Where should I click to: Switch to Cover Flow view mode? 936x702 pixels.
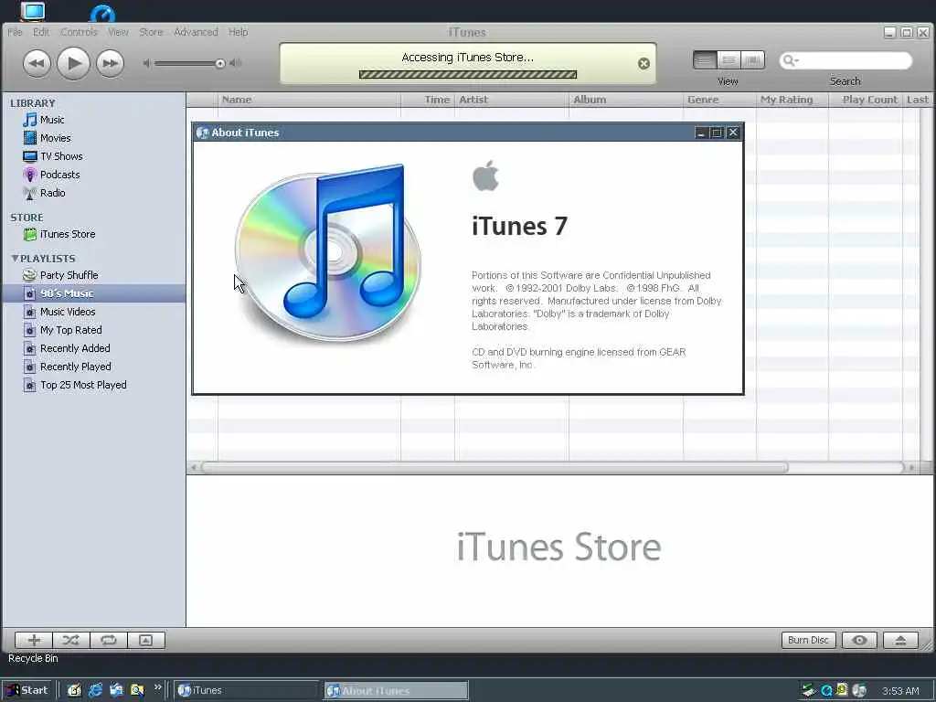pyautogui.click(x=753, y=59)
